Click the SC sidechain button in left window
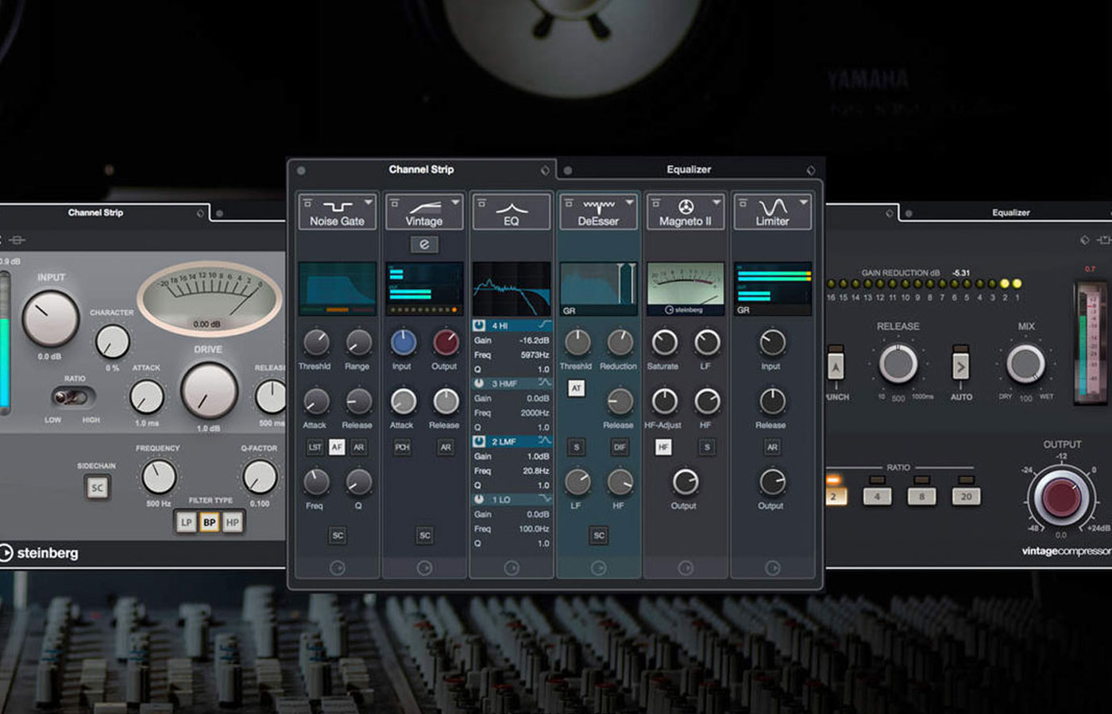The width and height of the screenshot is (1112, 714). [x=97, y=488]
